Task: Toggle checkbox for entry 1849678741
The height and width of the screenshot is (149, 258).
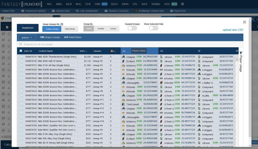Action: coord(21,57)
